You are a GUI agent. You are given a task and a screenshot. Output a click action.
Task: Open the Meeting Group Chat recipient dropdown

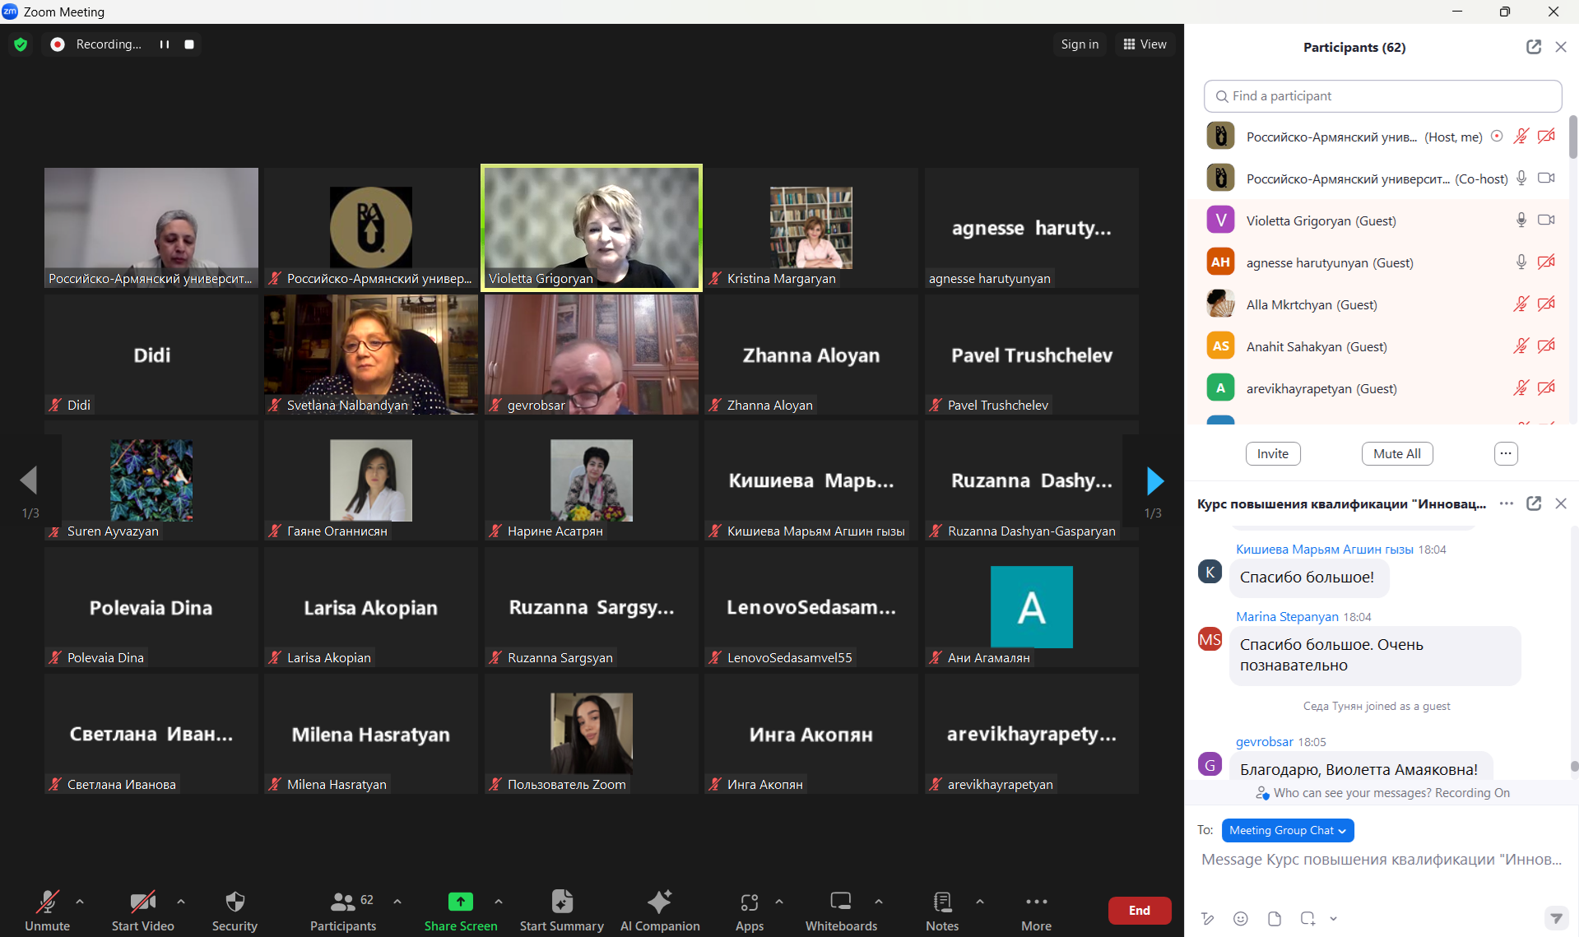click(1287, 830)
